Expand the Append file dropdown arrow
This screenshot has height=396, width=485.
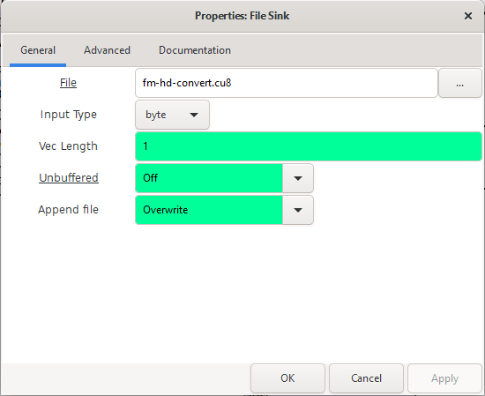(x=298, y=210)
